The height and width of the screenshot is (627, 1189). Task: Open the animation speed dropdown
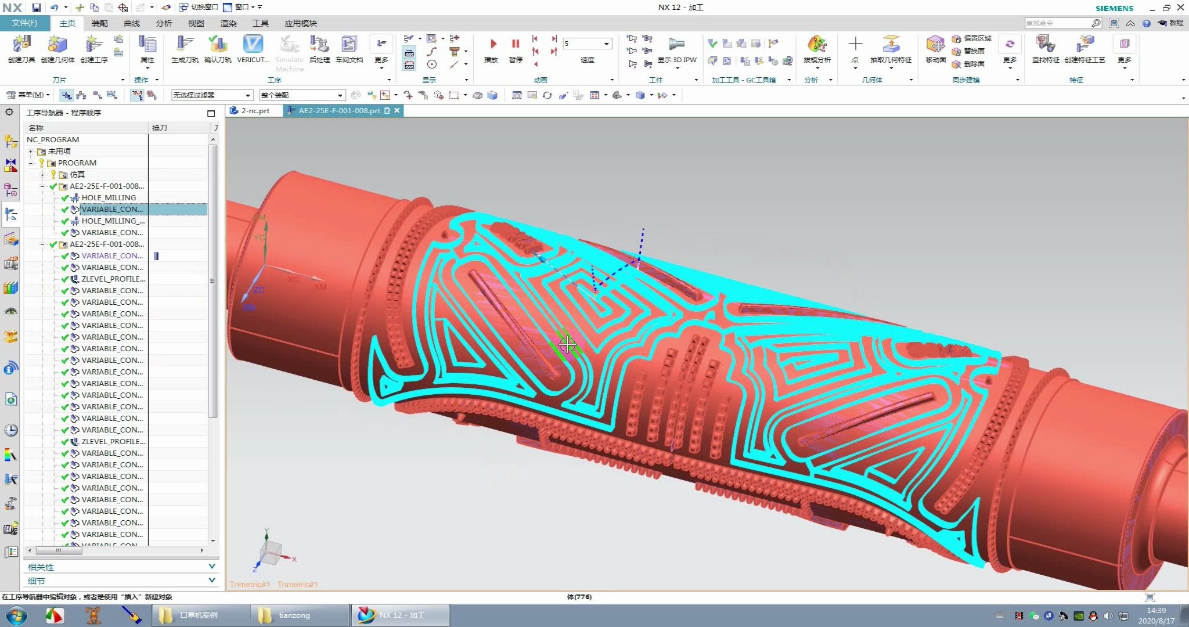[x=607, y=44]
